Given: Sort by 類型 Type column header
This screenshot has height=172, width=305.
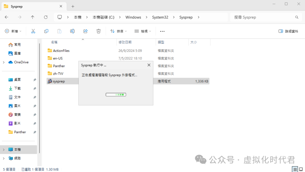Looking at the screenshot, I should tap(161, 42).
